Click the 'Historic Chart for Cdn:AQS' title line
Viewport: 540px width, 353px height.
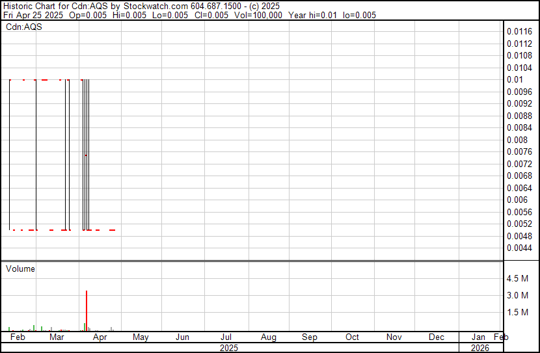(141, 7)
